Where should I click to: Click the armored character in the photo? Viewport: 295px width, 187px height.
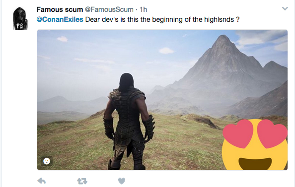[x=129, y=122]
